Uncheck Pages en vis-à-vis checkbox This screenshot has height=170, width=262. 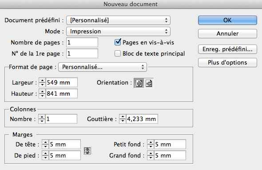118,42
